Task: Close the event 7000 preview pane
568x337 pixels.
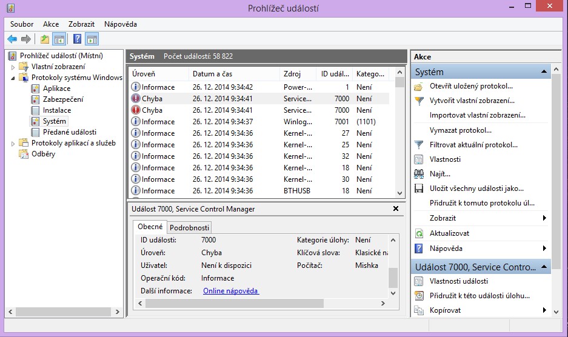Action: pyautogui.click(x=396, y=209)
